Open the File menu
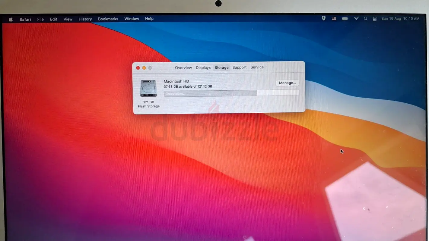This screenshot has width=429, height=241. [x=40, y=19]
